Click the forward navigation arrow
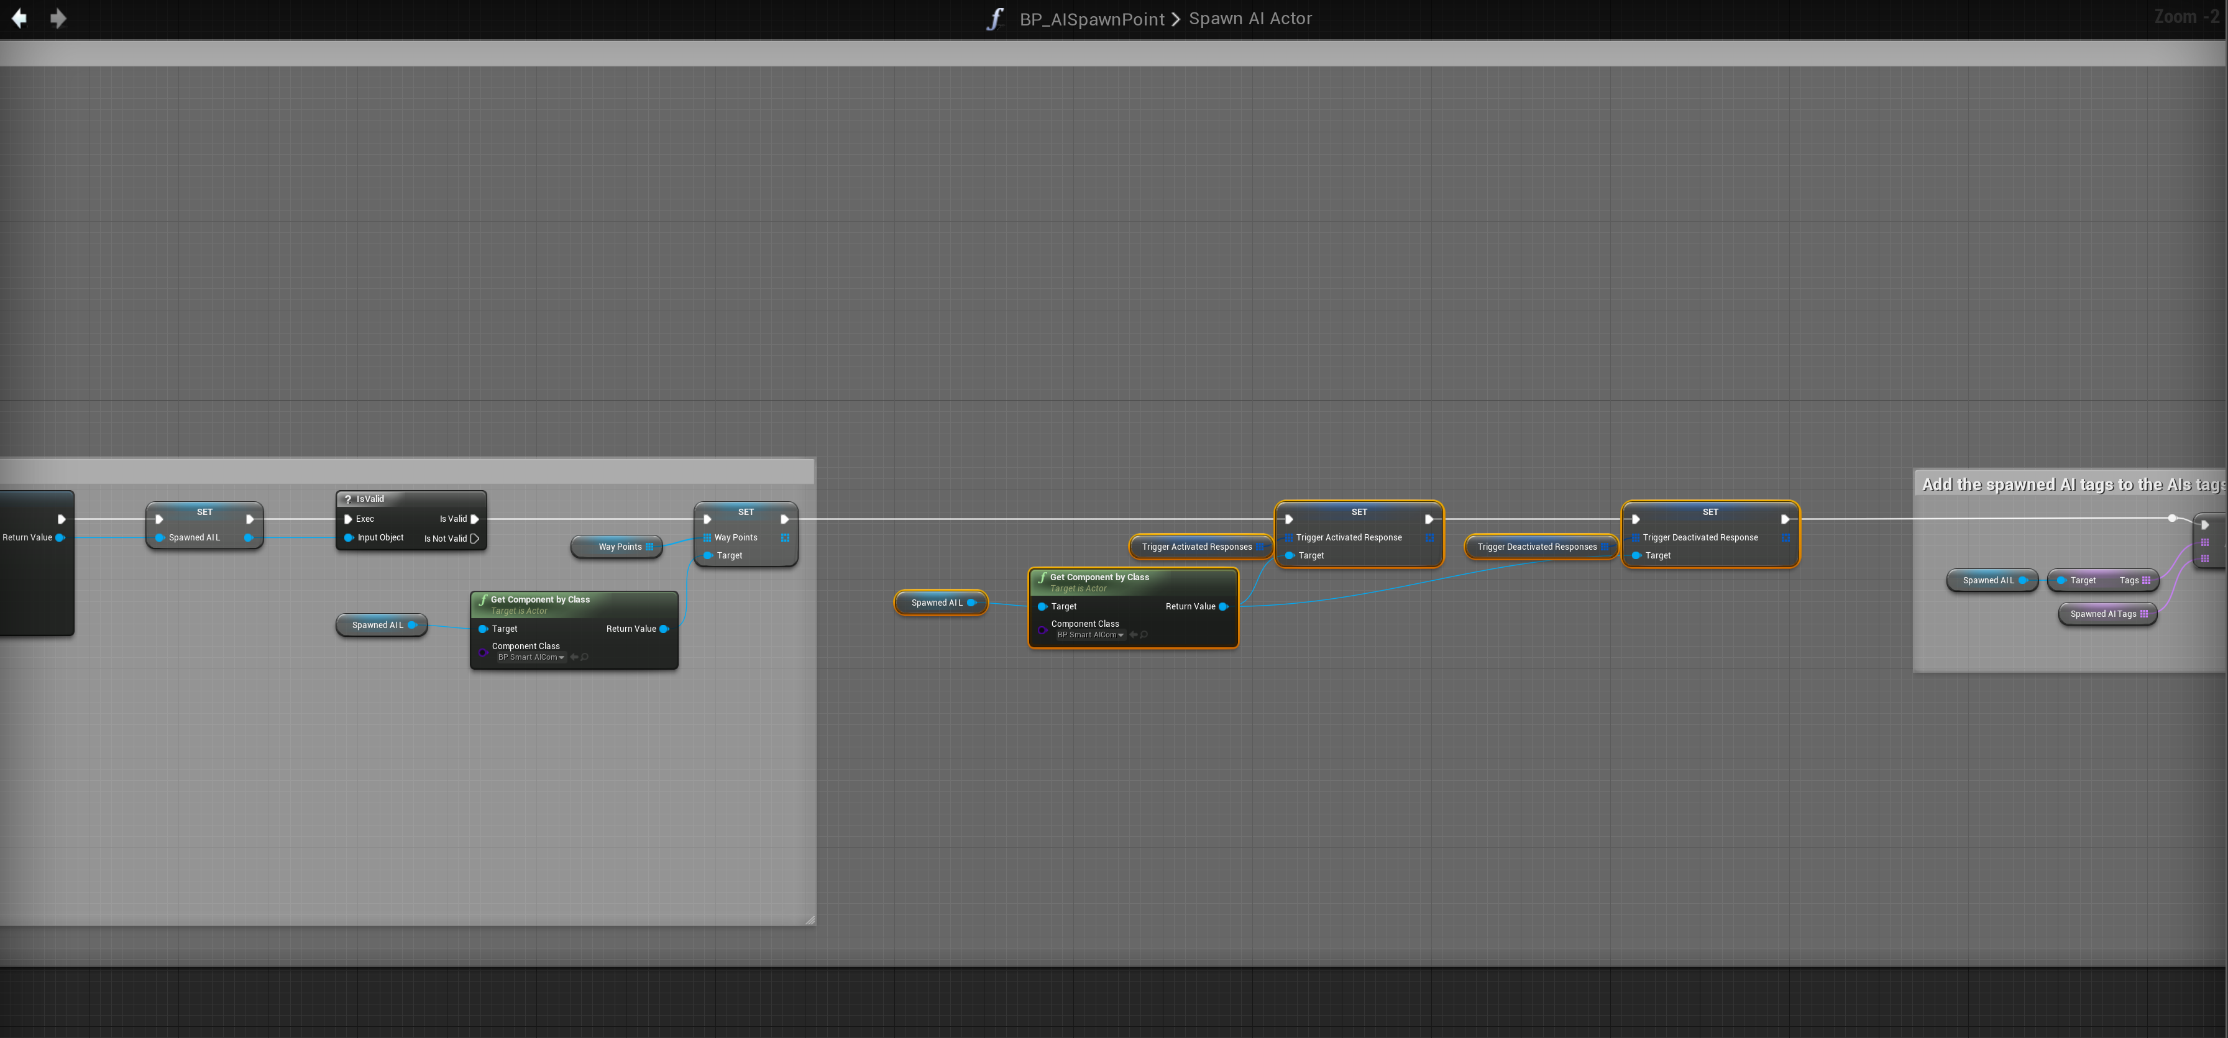Viewport: 2228px width, 1038px height. [58, 18]
